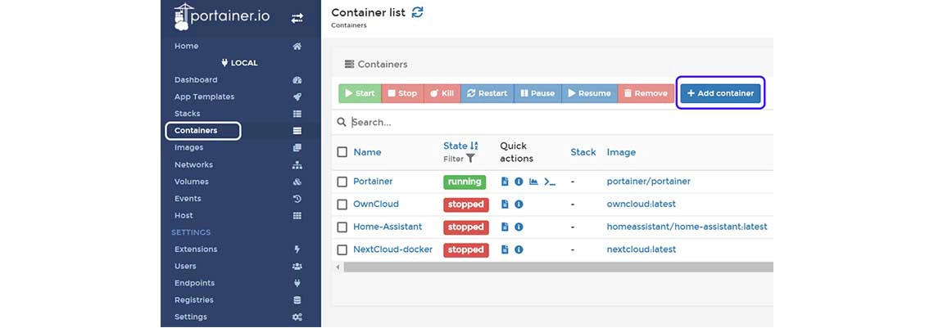Click the Dashboard gauge icon
The width and height of the screenshot is (934, 328).
click(x=297, y=80)
